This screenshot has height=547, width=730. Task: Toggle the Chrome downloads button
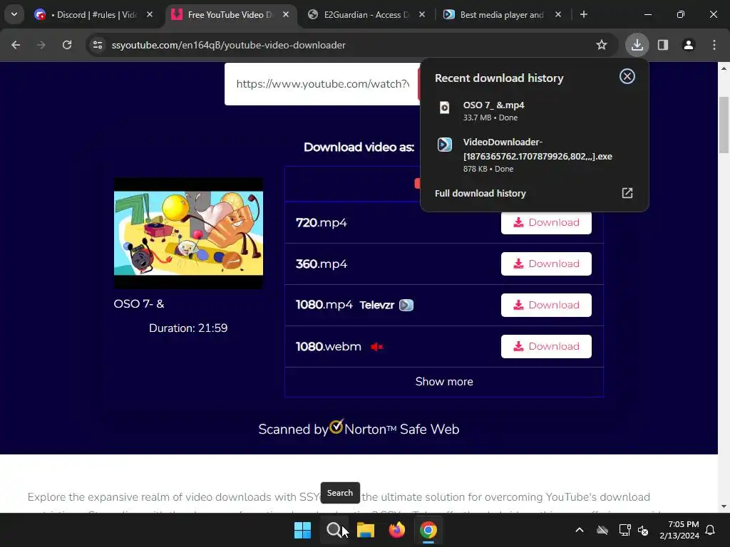[x=637, y=45]
